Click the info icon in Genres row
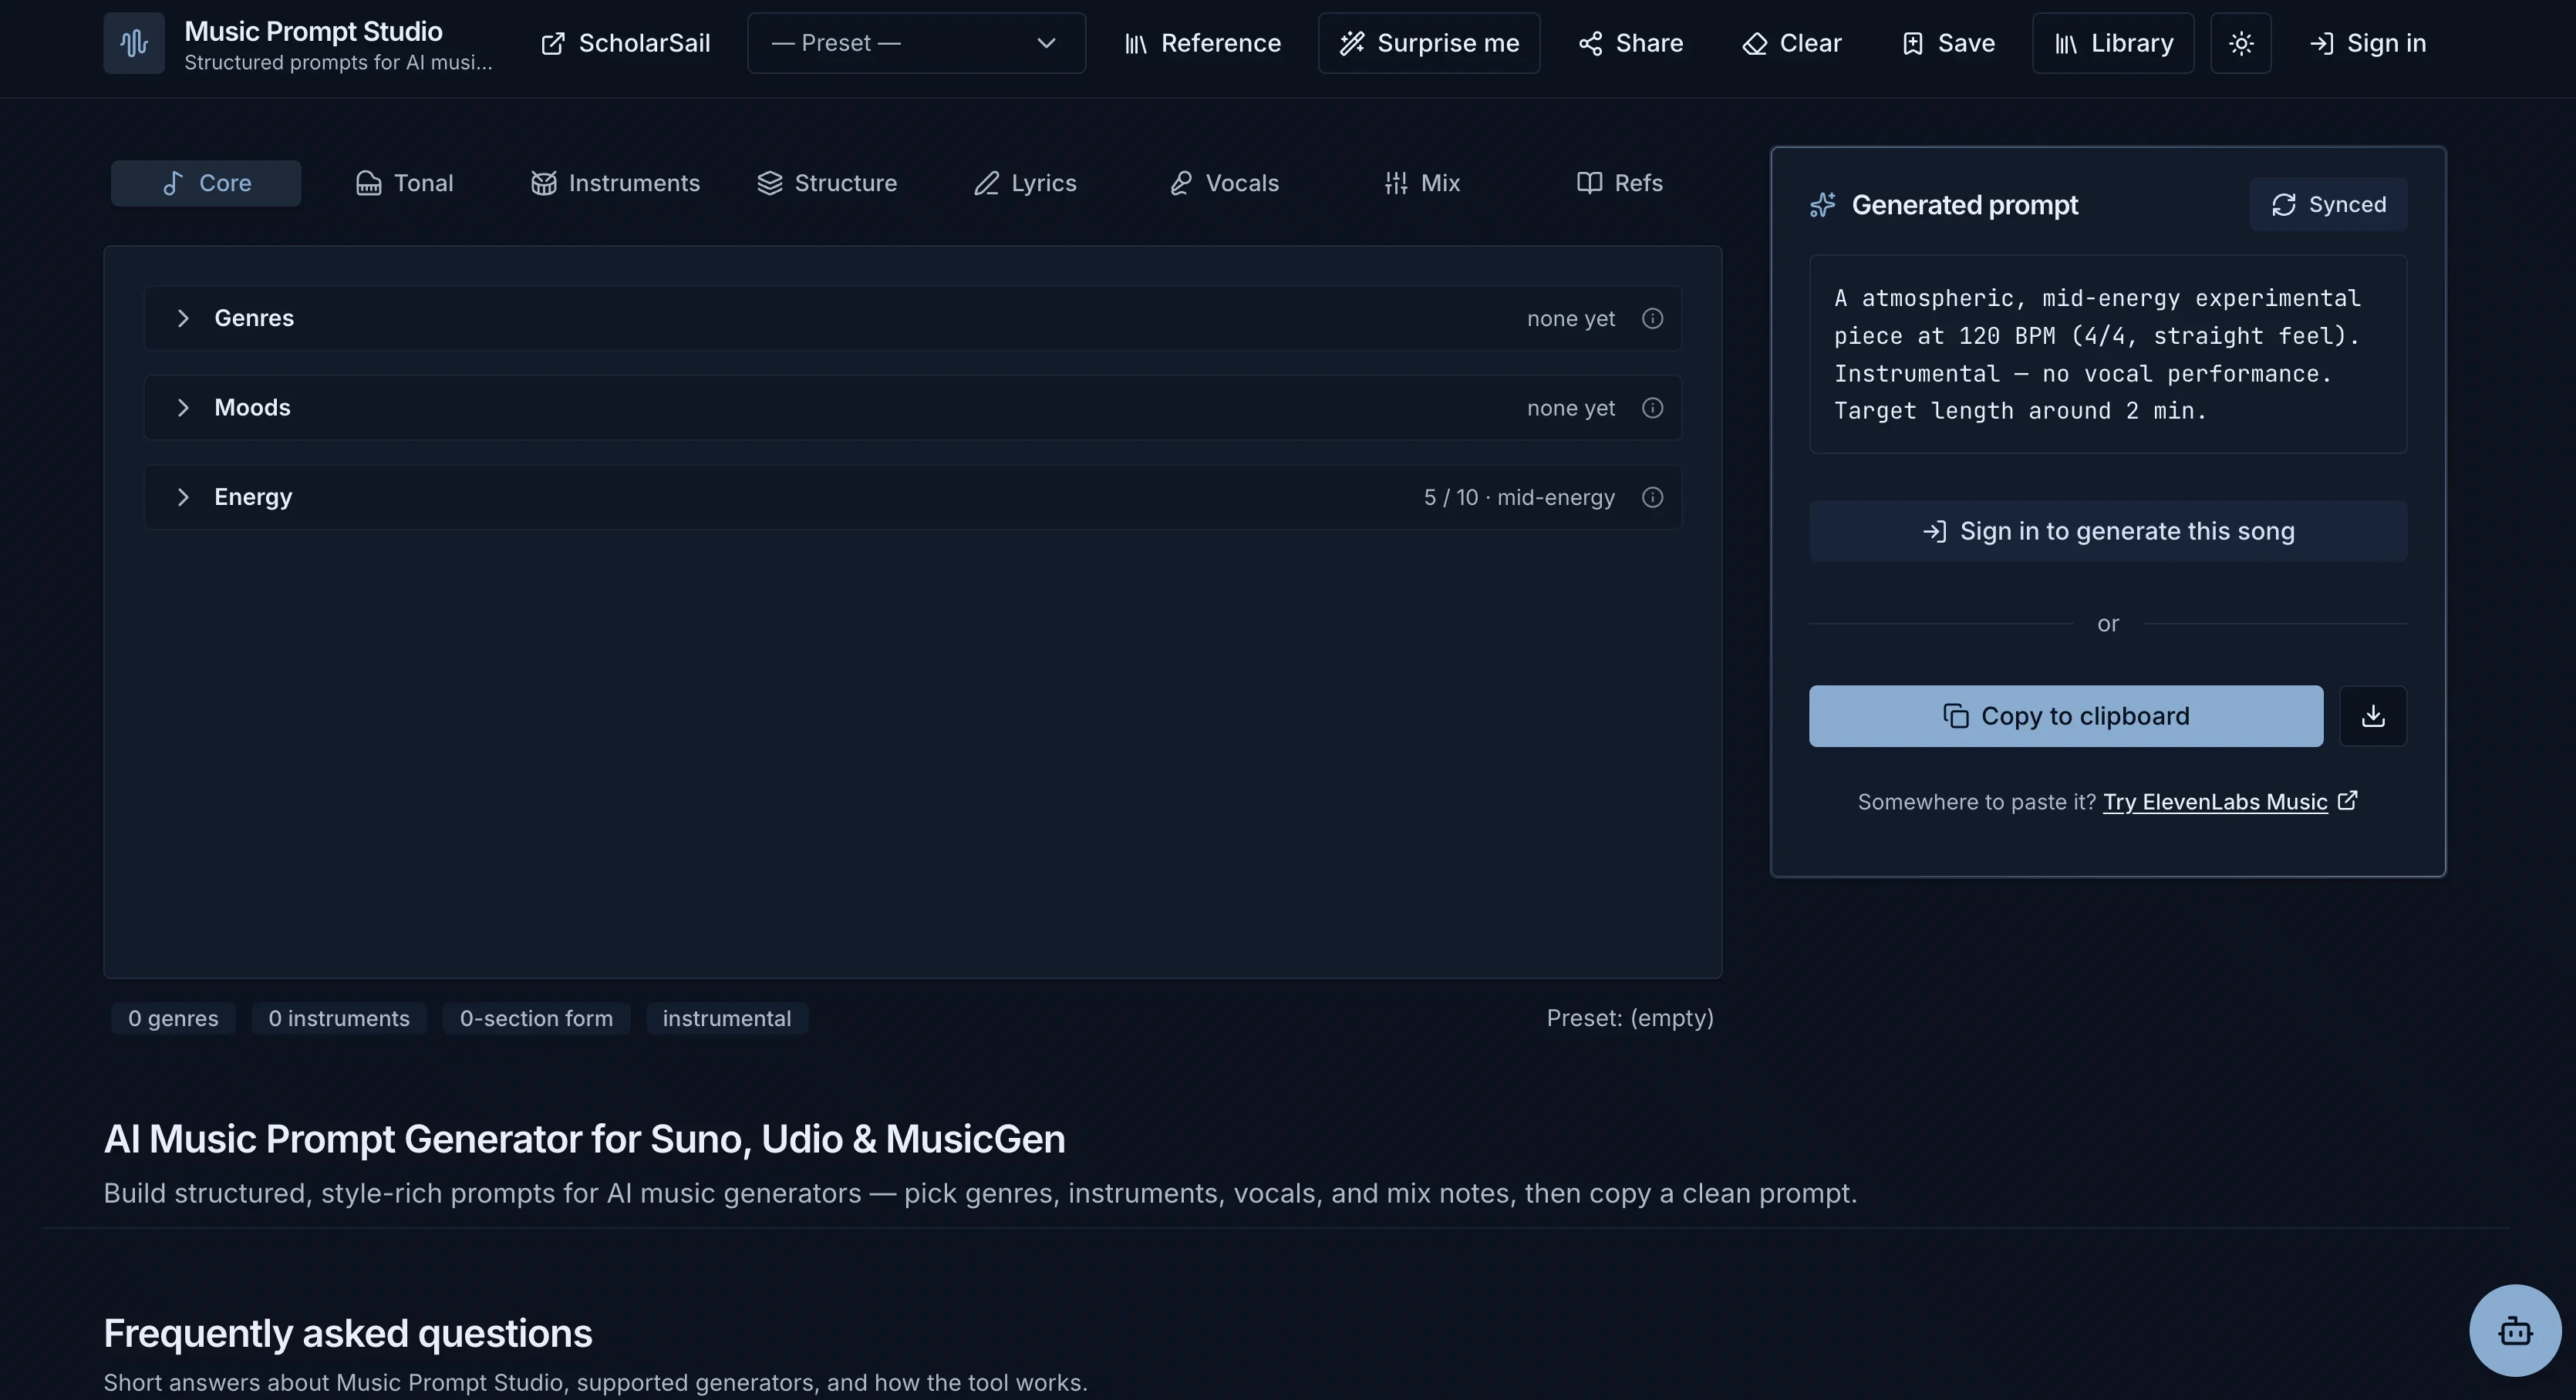The image size is (2576, 1400). pyautogui.click(x=1653, y=318)
